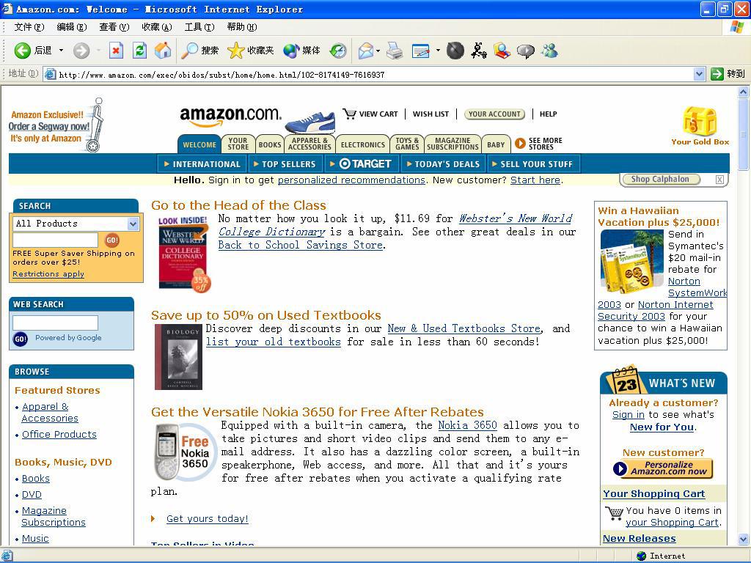Click the Free Nokia 3650 phone image
751x563 pixels.
[x=186, y=452]
